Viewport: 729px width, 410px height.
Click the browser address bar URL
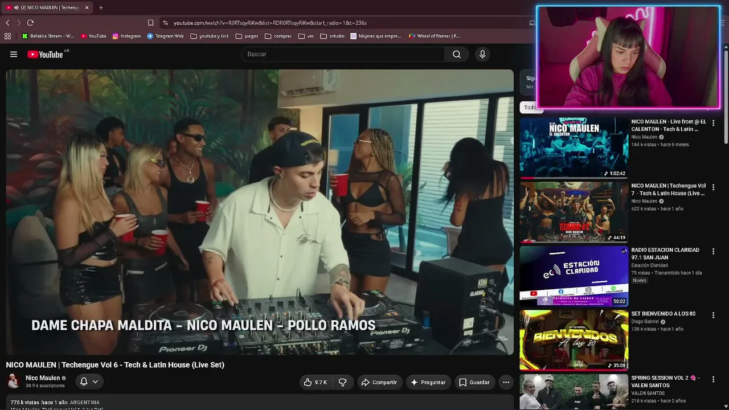click(270, 23)
